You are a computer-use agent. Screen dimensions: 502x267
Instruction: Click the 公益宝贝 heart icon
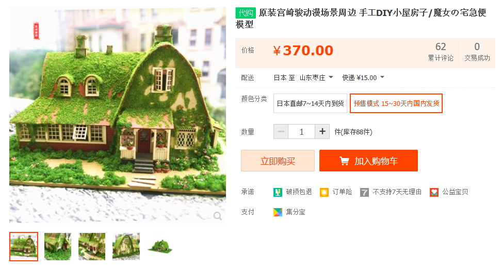(x=434, y=192)
